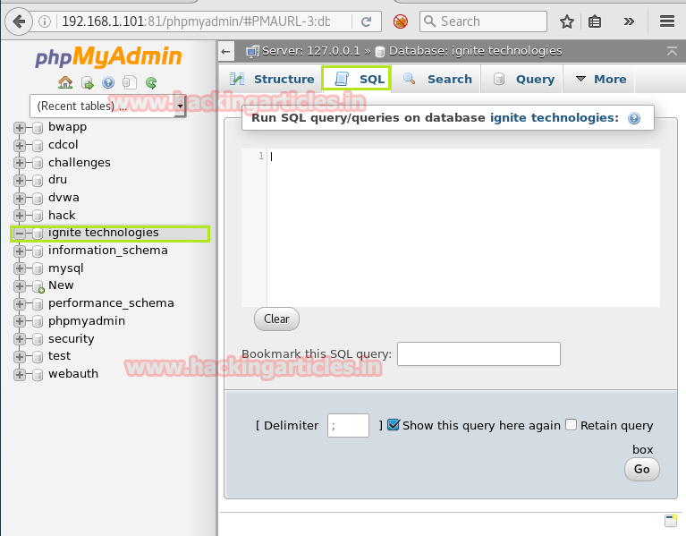Select the webauth database name
Screen dimensions: 686x536
click(x=73, y=374)
